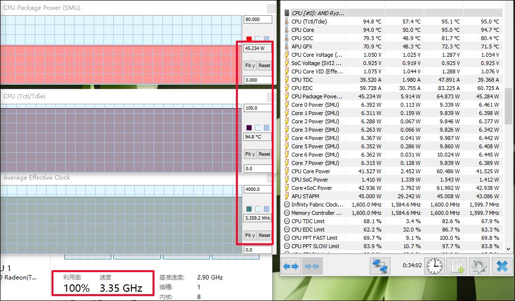Pick the red color swatch in Package Power graph
Image resolution: width=515 pixels, height=301 pixels.
[249, 39]
